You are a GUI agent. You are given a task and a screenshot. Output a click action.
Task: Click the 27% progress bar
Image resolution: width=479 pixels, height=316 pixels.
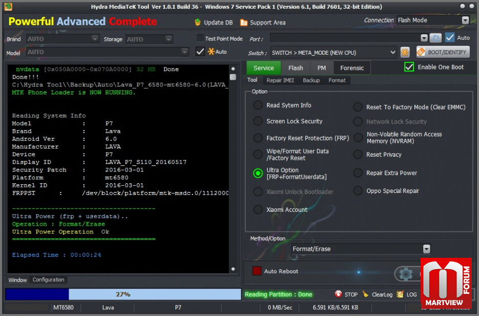point(123,295)
